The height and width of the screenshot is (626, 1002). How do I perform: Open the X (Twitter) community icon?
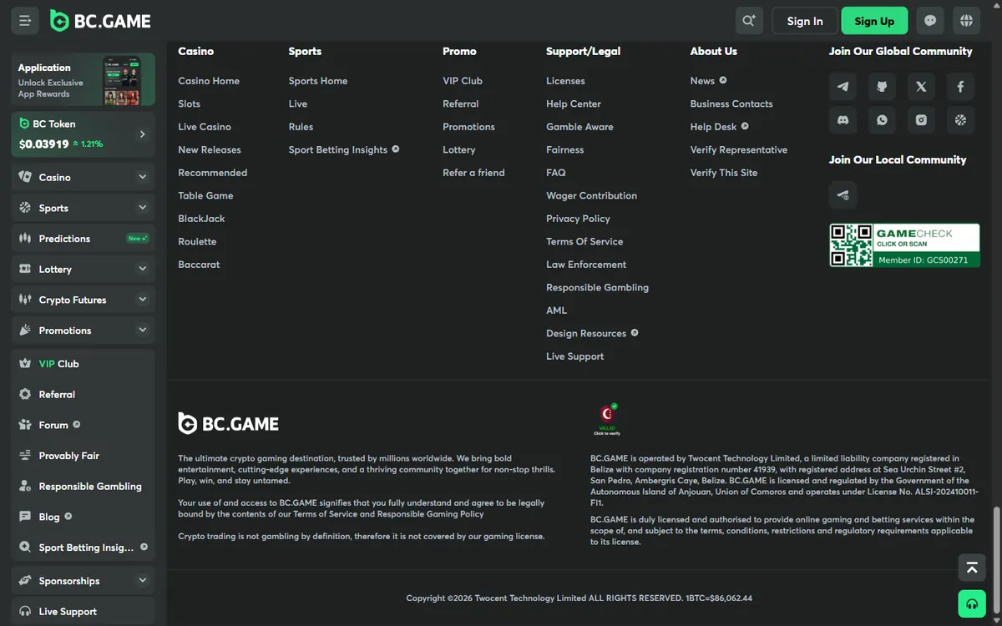click(921, 87)
